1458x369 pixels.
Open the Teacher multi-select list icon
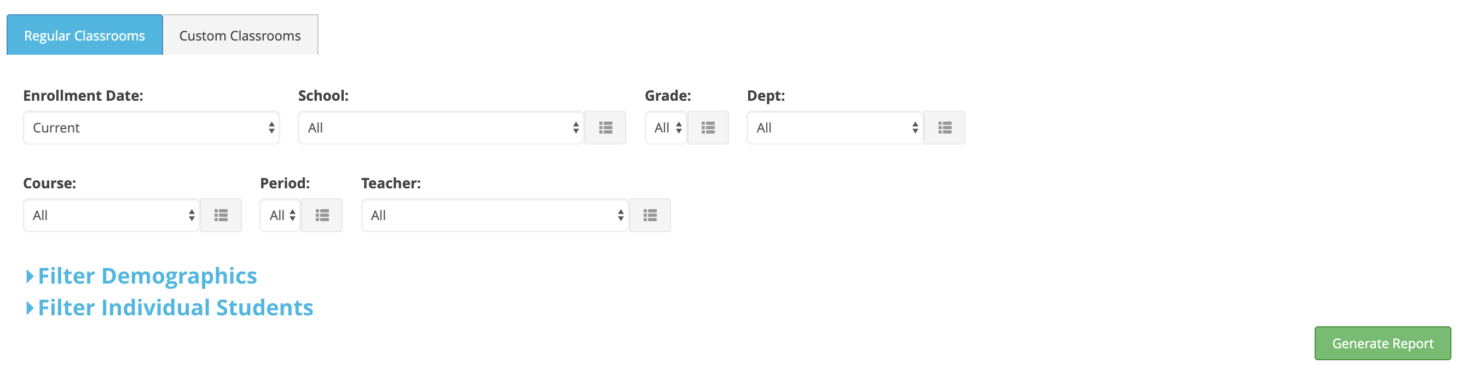click(x=650, y=216)
